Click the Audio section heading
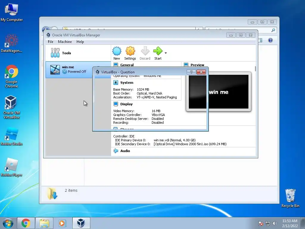The height and width of the screenshot is (229, 305). [125, 151]
